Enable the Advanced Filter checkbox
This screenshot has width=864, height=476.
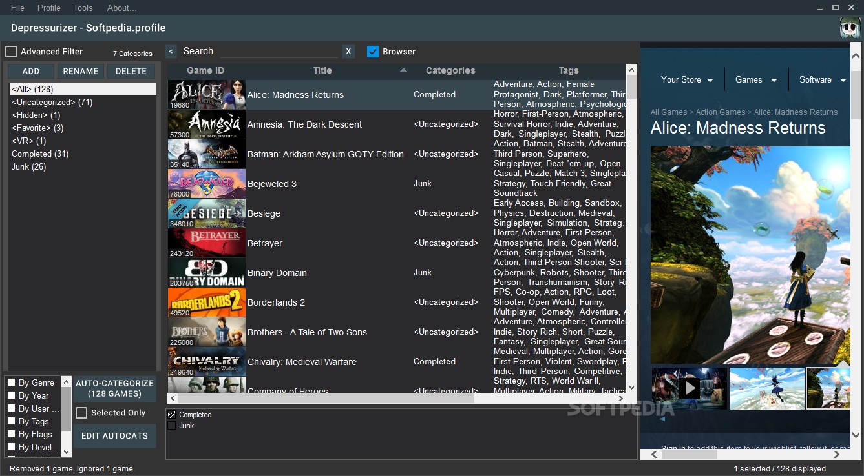click(11, 52)
